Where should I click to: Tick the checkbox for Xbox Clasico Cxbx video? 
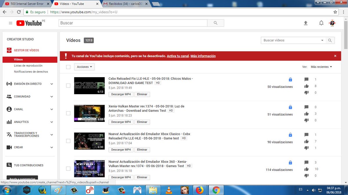click(68, 141)
